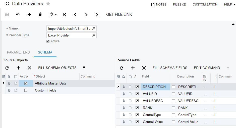The image size is (236, 128).
Task: Add a favorite with the star icon
Action: click(48, 4)
